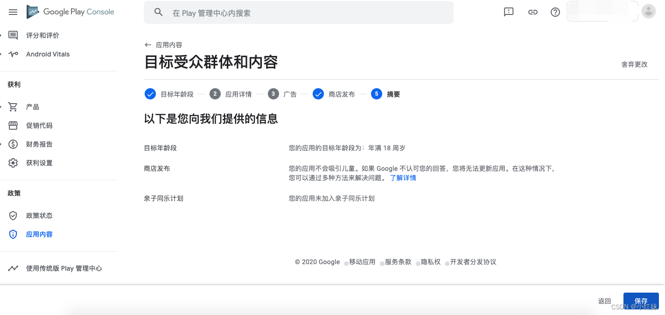This screenshot has height=315, width=665.
Task: Open 促销代码 in the sidebar
Action: coord(39,125)
